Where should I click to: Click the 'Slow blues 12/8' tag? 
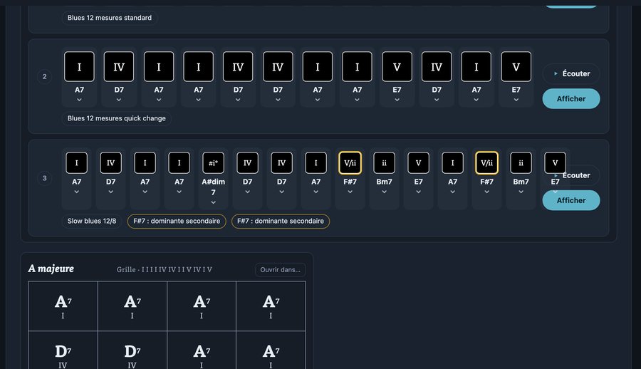(x=92, y=221)
